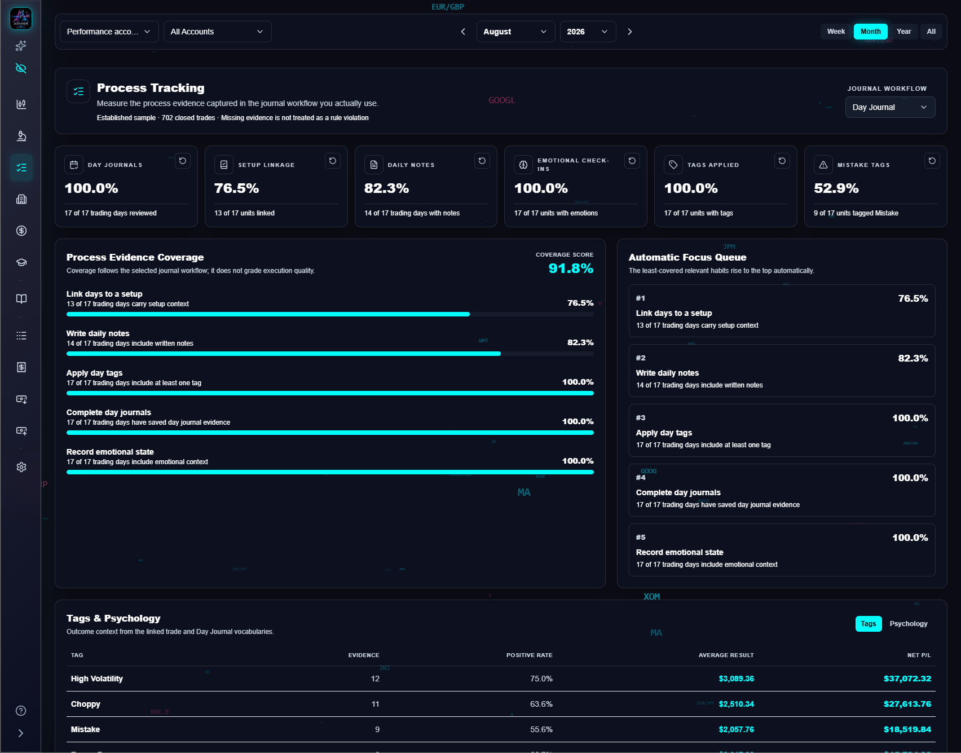Select the Tags tab in Tags & Psychology
The width and height of the screenshot is (961, 753).
[x=869, y=624]
